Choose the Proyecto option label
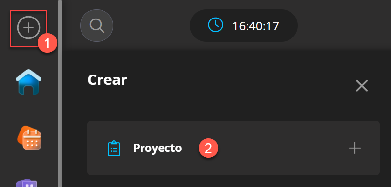The height and width of the screenshot is (187, 391). pyautogui.click(x=157, y=148)
